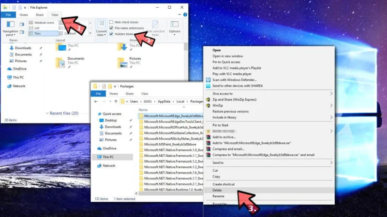
Task: Toggle File name extensions checkbox
Action: (x=111, y=28)
